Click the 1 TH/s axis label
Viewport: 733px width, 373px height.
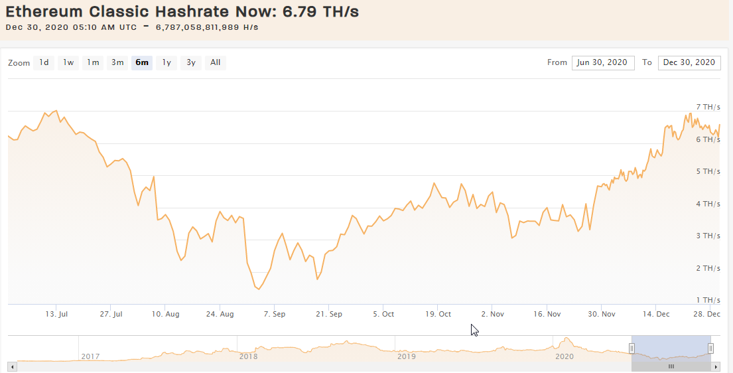[708, 300]
